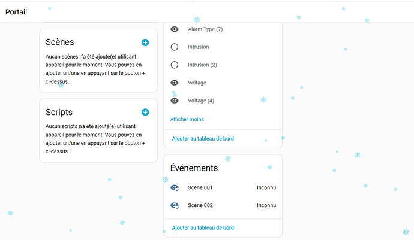Open the Scene 001 entity row
414x240 pixels.
click(x=200, y=187)
